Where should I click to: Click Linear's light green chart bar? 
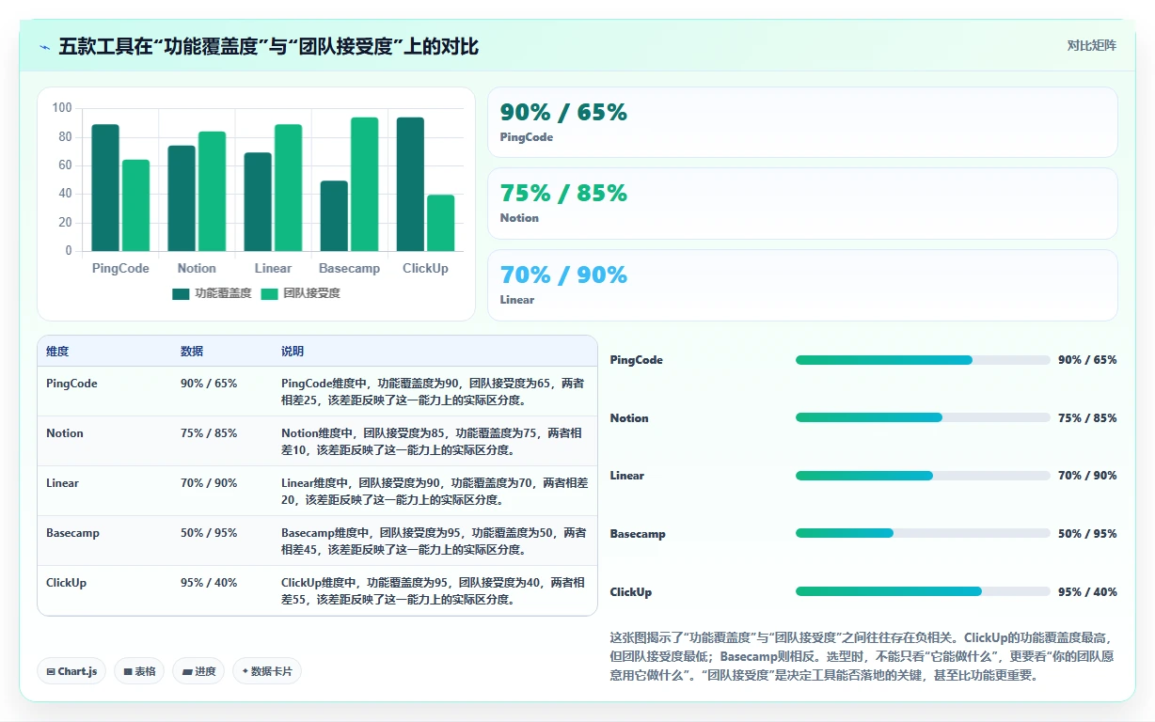tap(288, 188)
